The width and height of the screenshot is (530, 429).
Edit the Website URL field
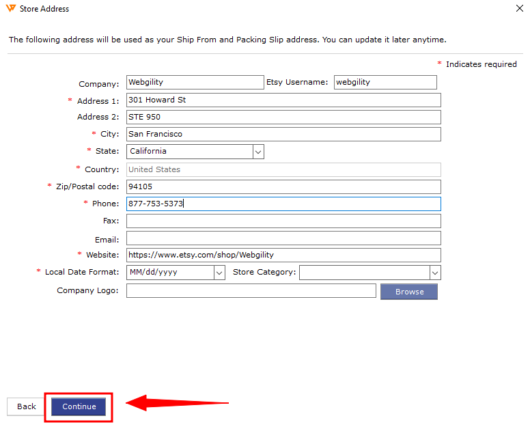[x=283, y=255]
